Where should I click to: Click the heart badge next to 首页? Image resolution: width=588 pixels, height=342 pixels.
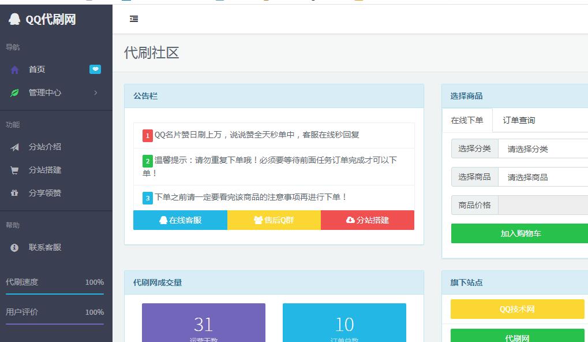[x=95, y=69]
